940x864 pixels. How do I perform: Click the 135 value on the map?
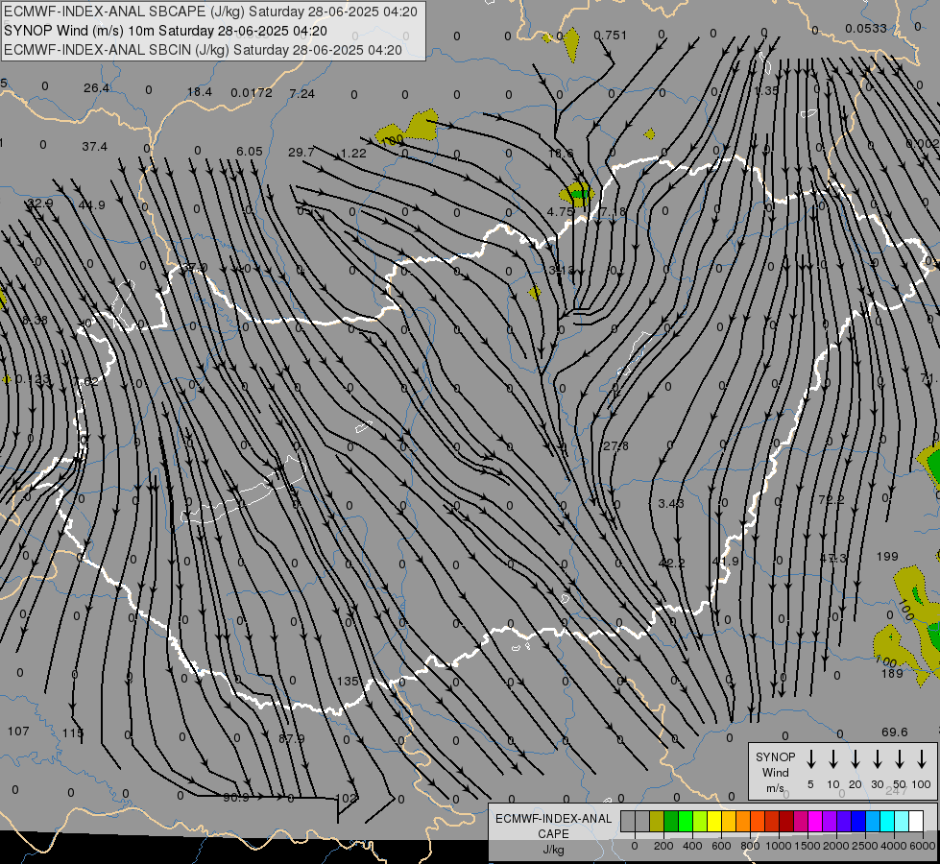348,682
